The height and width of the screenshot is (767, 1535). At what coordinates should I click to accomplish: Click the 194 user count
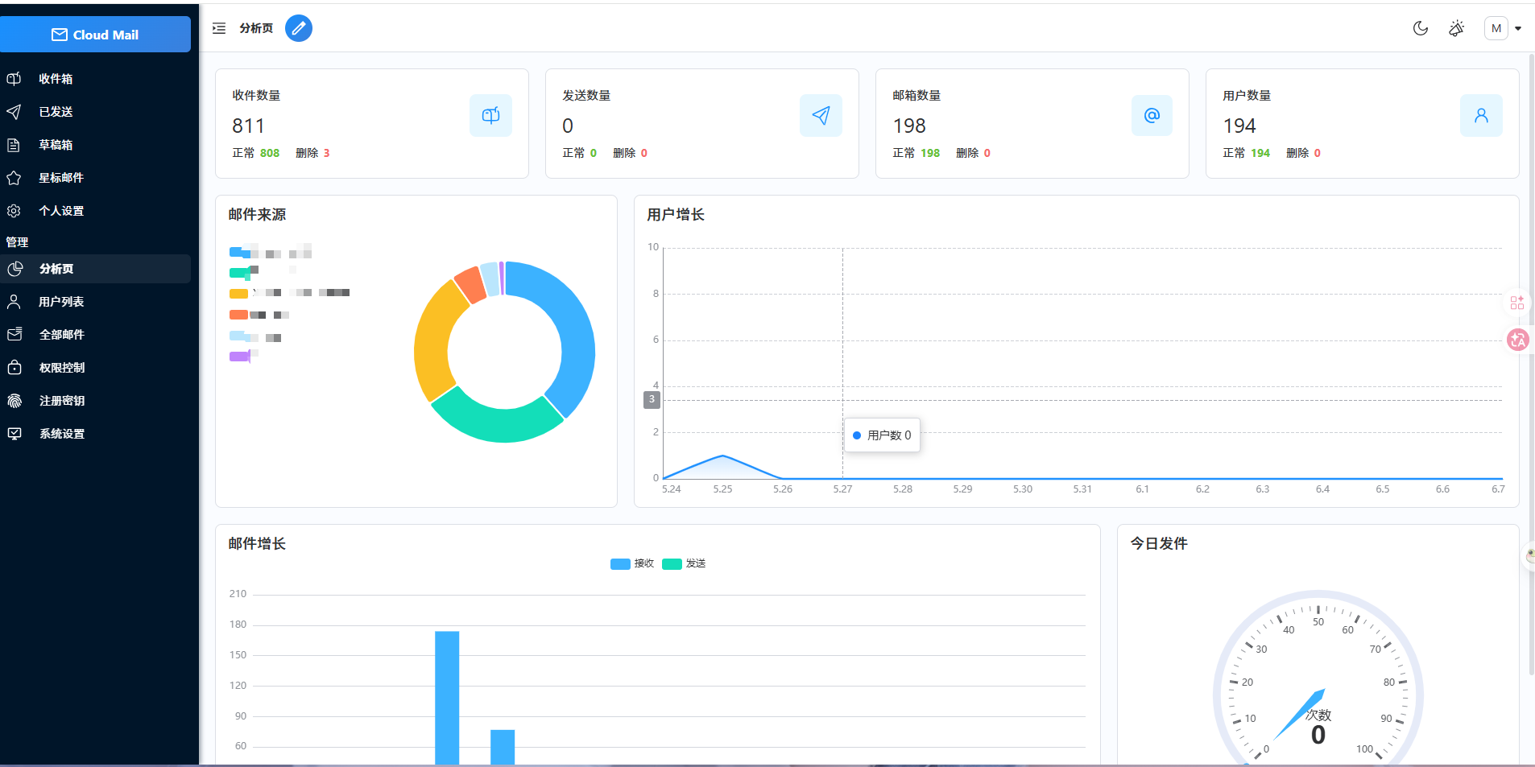pyautogui.click(x=1239, y=126)
